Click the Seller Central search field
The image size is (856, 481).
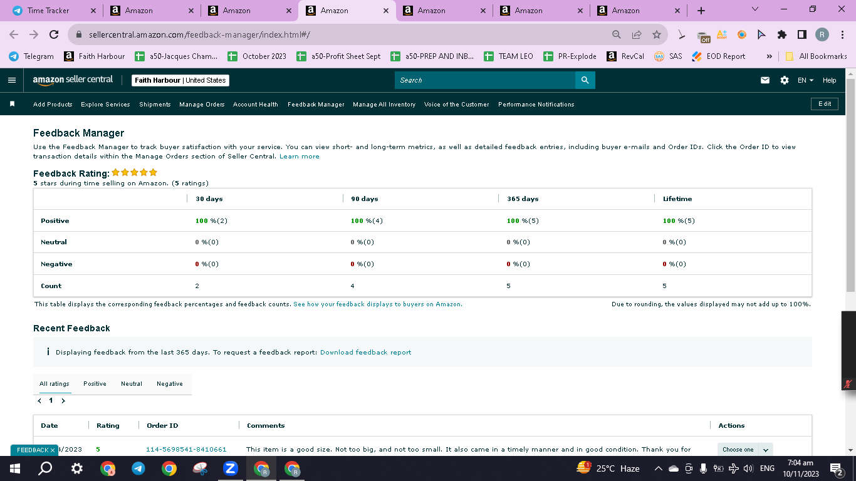[x=485, y=80]
